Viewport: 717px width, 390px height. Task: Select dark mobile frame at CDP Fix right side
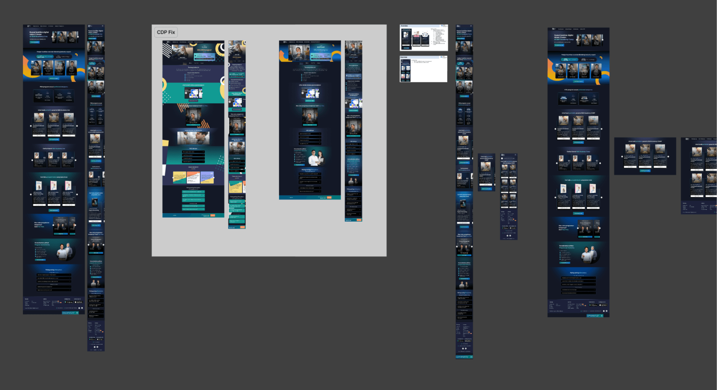pos(353,131)
